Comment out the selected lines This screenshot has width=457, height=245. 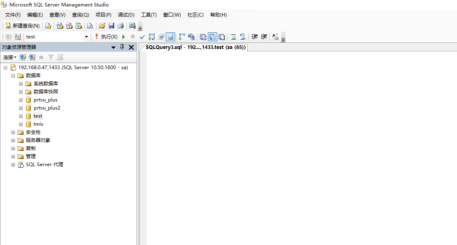click(233, 37)
